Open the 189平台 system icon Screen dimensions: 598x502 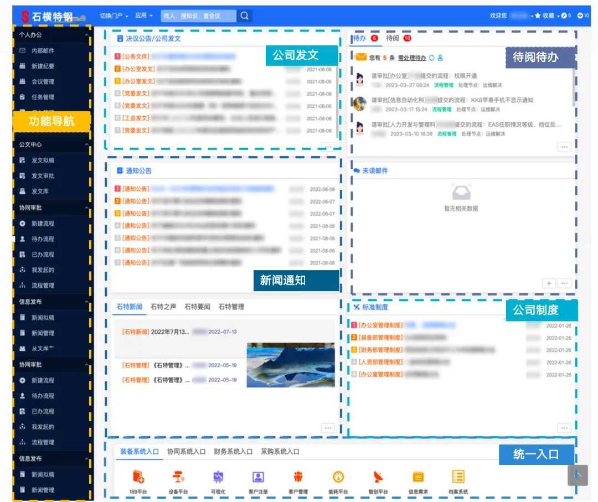pyautogui.click(x=138, y=477)
